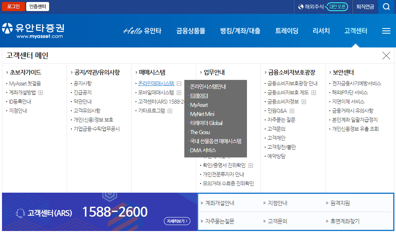396x233 pixels.
Task: Select MyNet Mini in submenu
Action: click(x=202, y=114)
